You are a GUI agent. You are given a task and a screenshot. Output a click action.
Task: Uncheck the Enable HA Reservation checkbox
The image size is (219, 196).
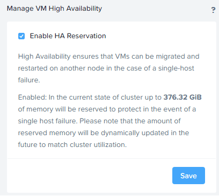21,36
